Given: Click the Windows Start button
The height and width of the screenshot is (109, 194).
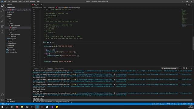Looking at the screenshot, I should coord(2,107).
